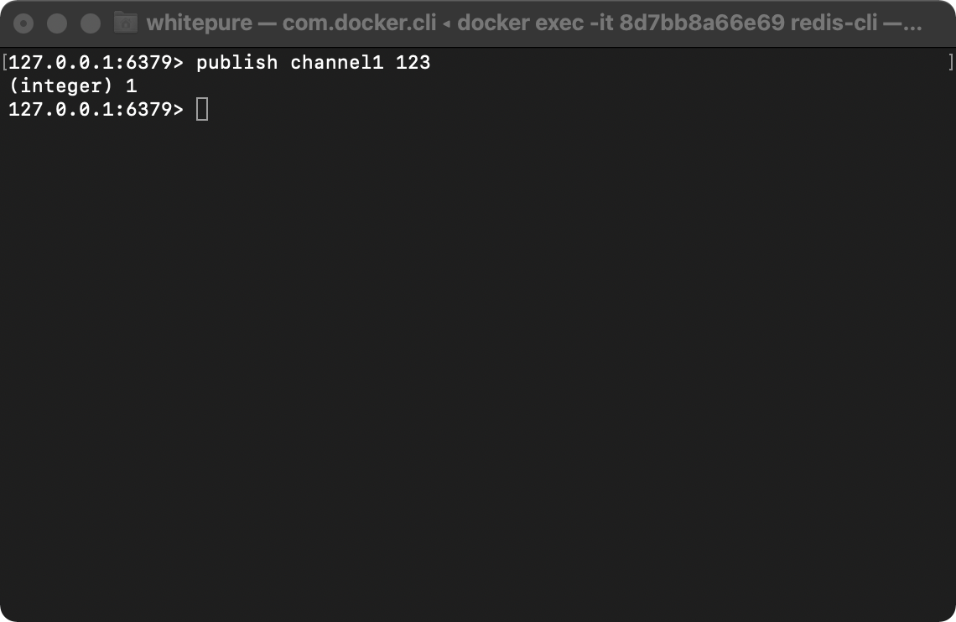956x622 pixels.
Task: Click the empty terminal area below prompt
Action: pyautogui.click(x=478, y=365)
